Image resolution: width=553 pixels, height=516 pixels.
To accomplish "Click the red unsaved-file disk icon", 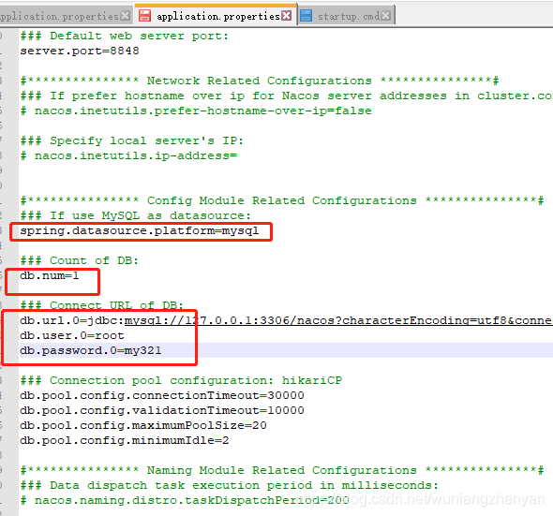I will pos(144,16).
